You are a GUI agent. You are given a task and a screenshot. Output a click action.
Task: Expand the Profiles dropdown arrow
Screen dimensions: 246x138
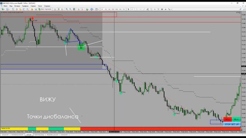coord(9,9)
